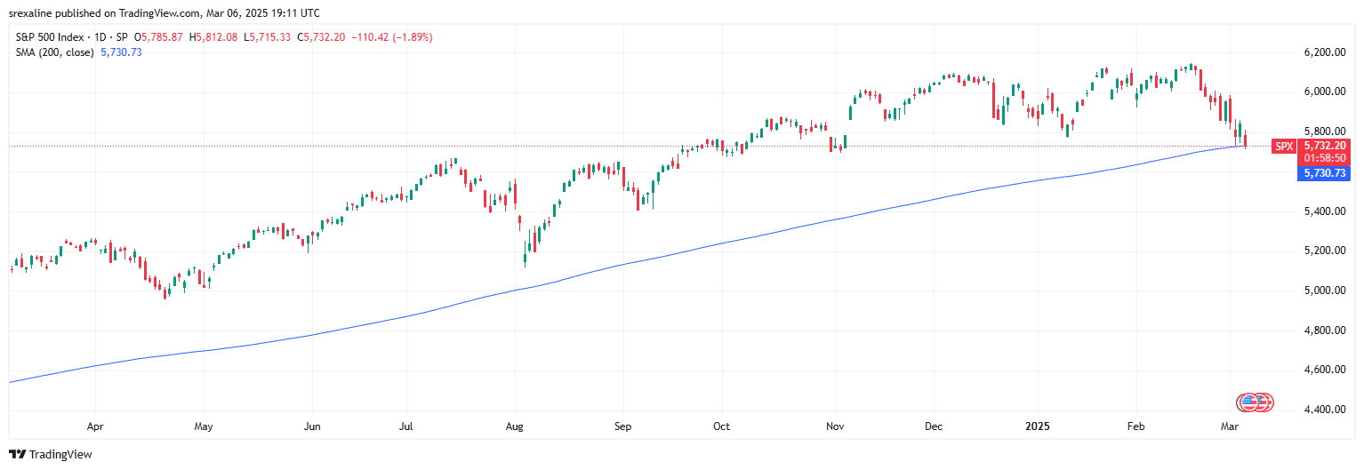Click the 2025 year label on time axis

tap(1038, 426)
